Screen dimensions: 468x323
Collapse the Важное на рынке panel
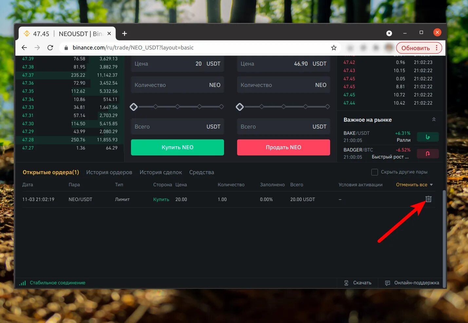[x=434, y=120]
